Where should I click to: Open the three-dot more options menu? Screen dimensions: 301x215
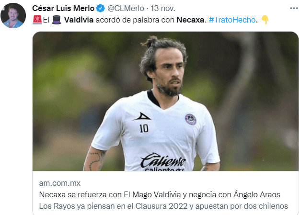click(294, 8)
